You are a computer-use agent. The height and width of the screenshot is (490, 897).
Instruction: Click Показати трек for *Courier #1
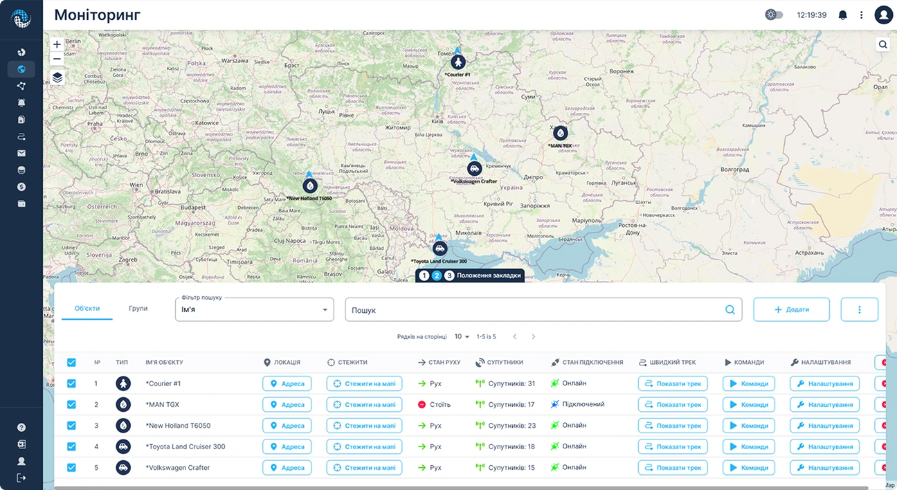672,383
